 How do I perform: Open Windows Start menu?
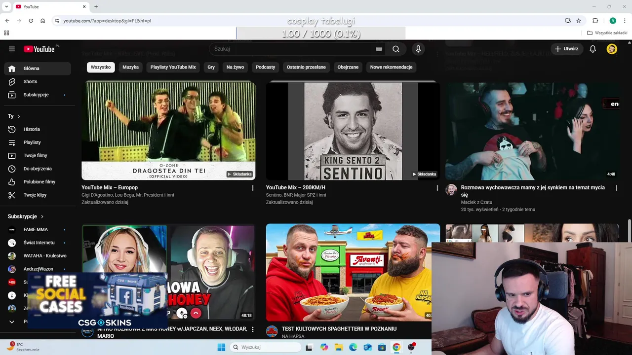click(221, 347)
